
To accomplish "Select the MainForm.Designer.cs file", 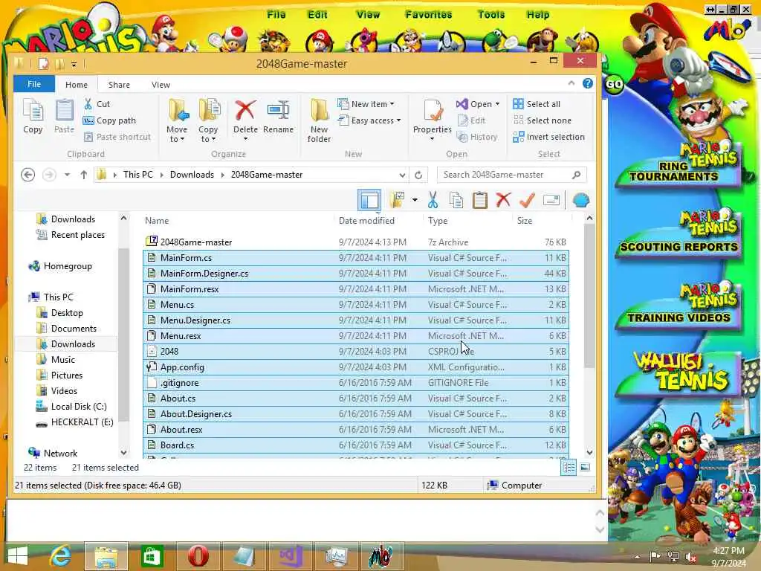I will [356, 274].
